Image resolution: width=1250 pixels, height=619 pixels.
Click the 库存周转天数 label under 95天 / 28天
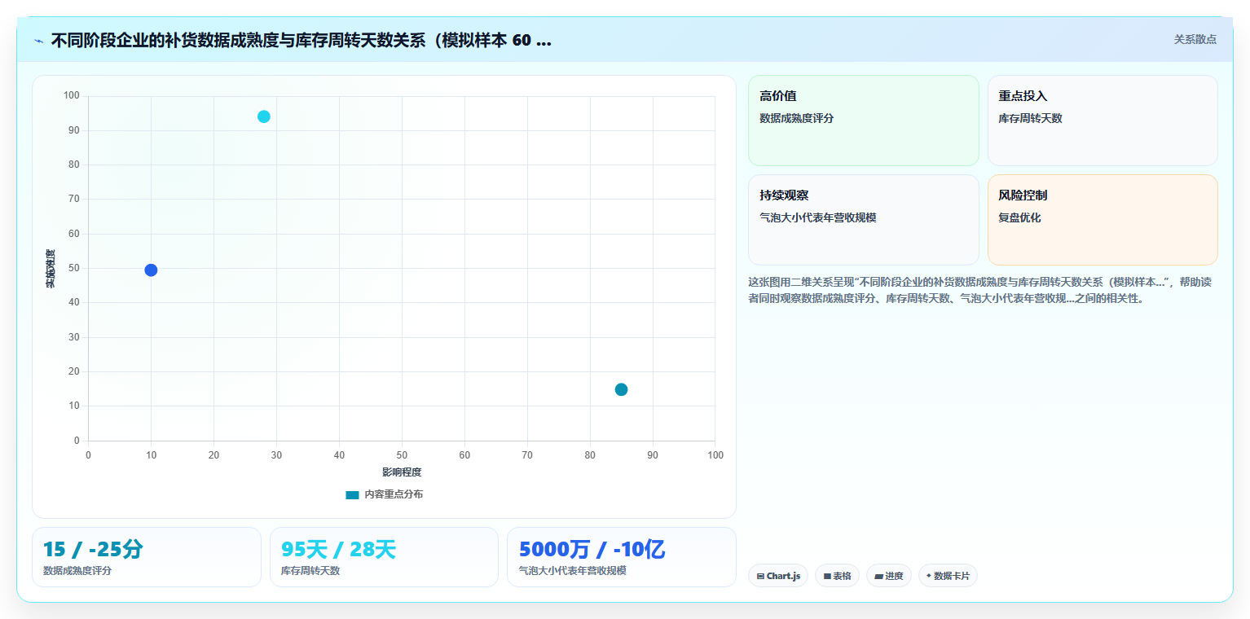310,571
